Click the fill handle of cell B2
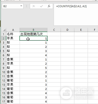98x104 pixels. [47, 40]
